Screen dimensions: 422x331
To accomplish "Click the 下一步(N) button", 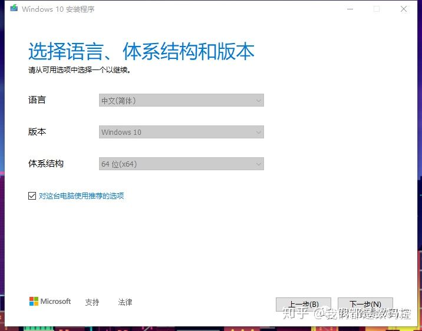I will (x=365, y=304).
